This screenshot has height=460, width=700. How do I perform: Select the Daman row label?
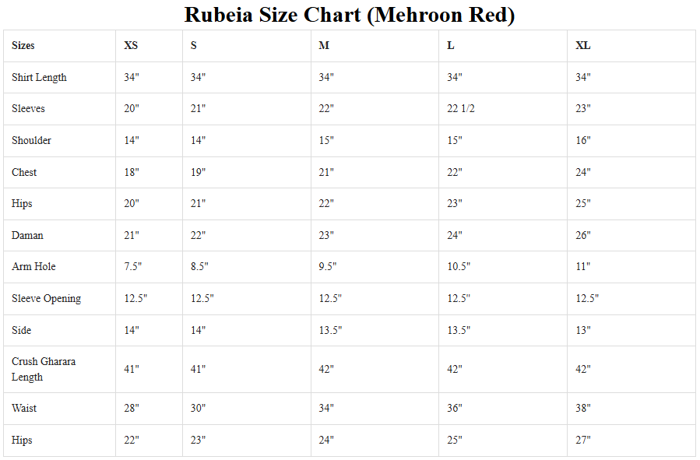(x=27, y=236)
